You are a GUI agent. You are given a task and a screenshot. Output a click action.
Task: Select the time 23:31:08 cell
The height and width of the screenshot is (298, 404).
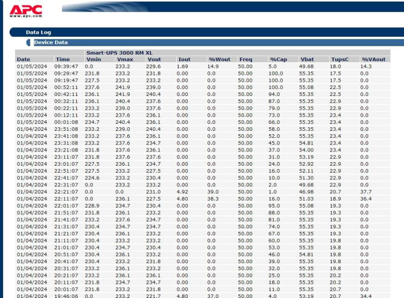66,143
